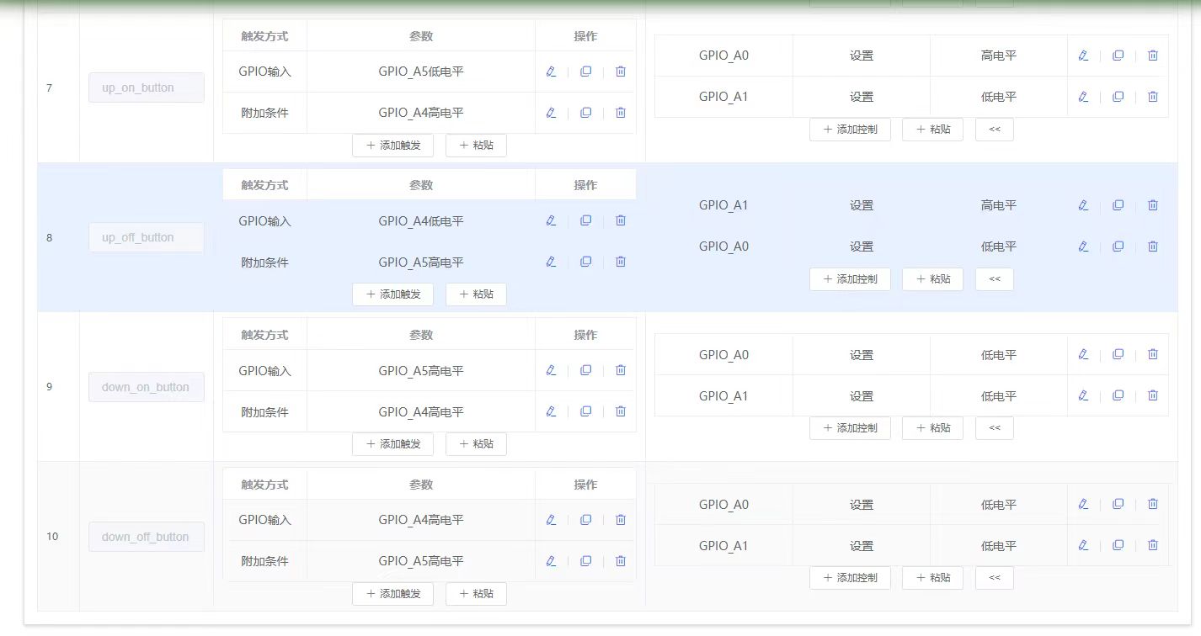The width and height of the screenshot is (1201, 636).
Task: Delete GPIO_A1 control in row 10
Action: [x=1153, y=545]
